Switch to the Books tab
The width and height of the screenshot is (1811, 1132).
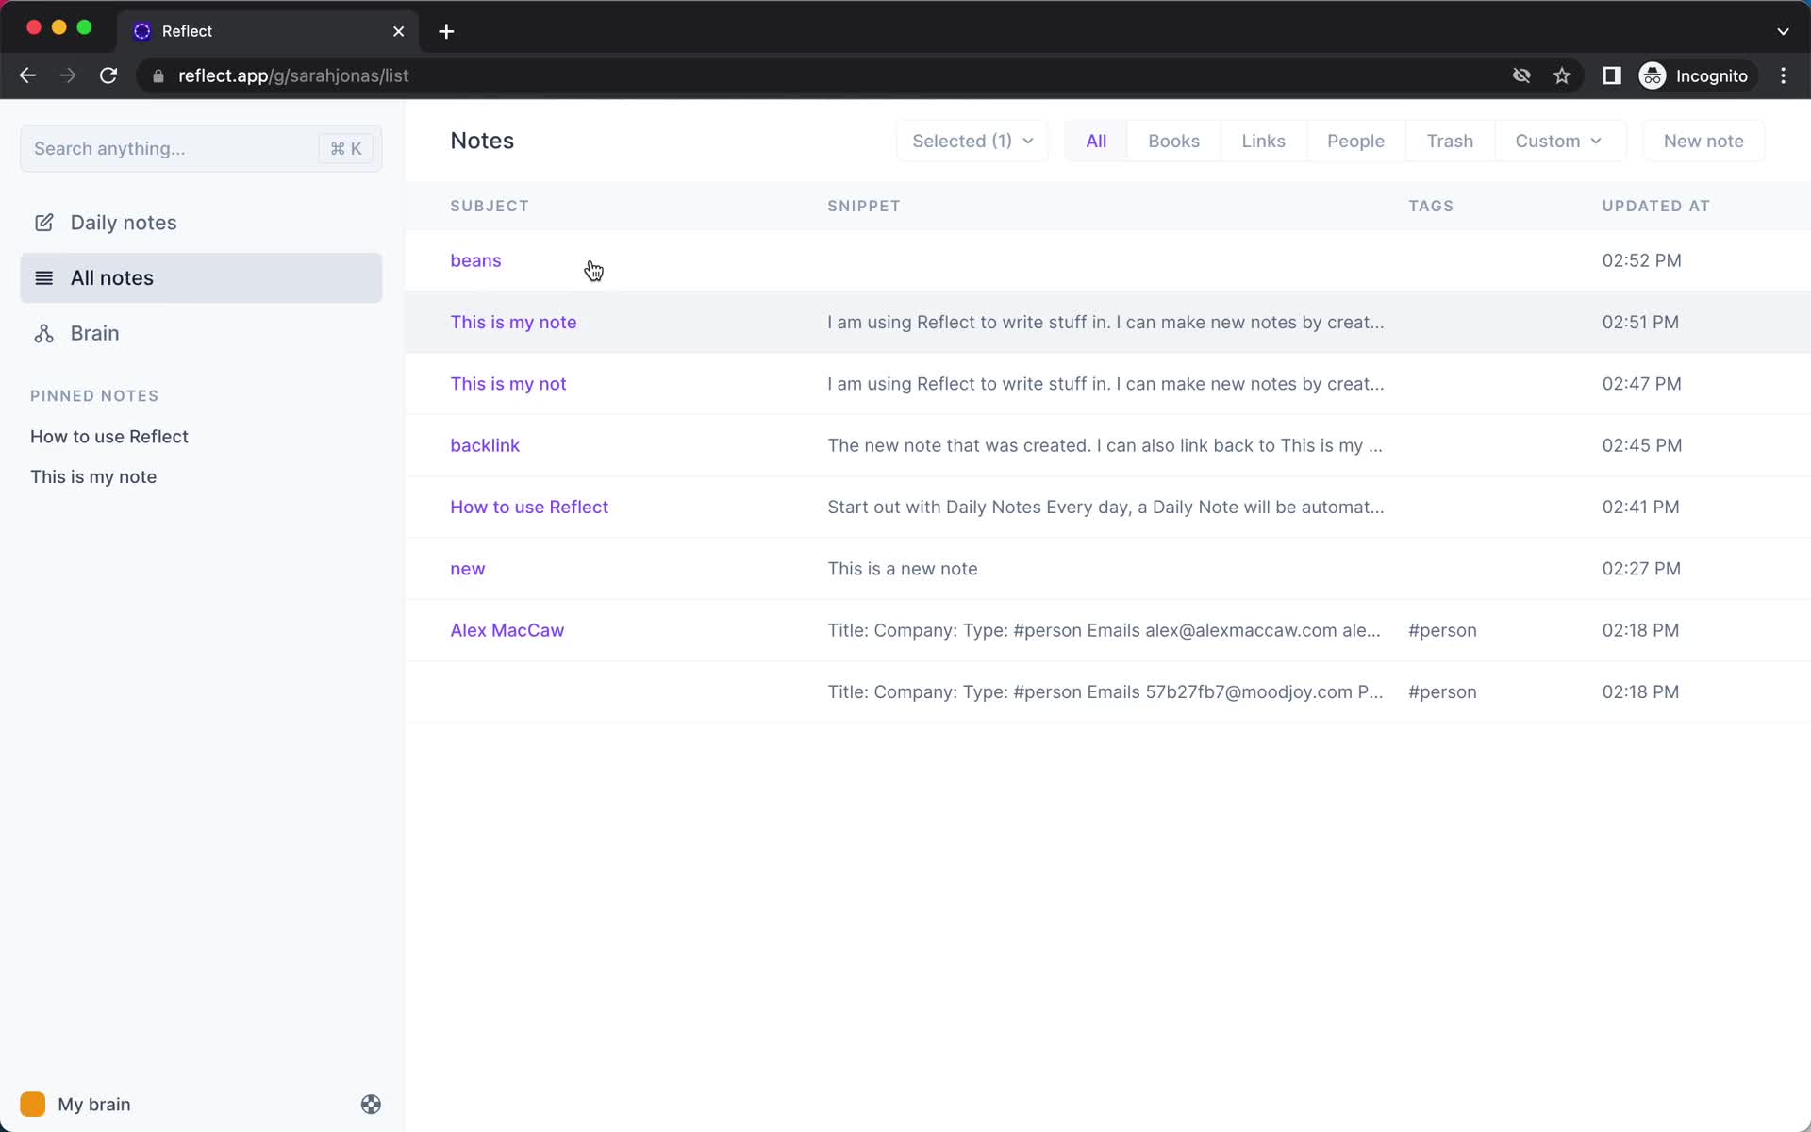tap(1173, 141)
